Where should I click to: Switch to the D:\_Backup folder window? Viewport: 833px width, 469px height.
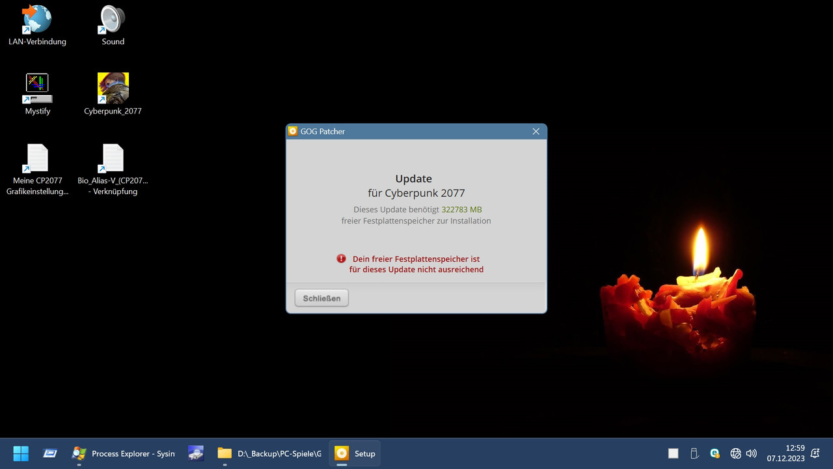[x=269, y=453]
